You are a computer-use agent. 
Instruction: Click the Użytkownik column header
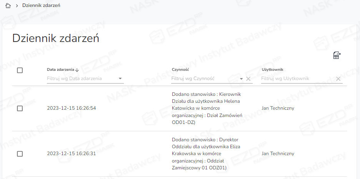(272, 70)
